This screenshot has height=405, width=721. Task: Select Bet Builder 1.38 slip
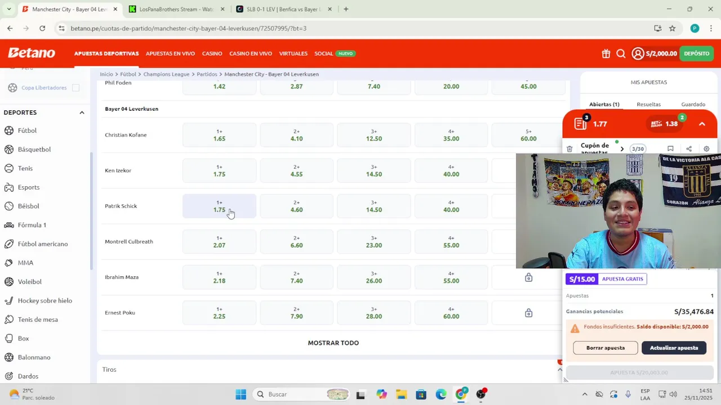[665, 124]
